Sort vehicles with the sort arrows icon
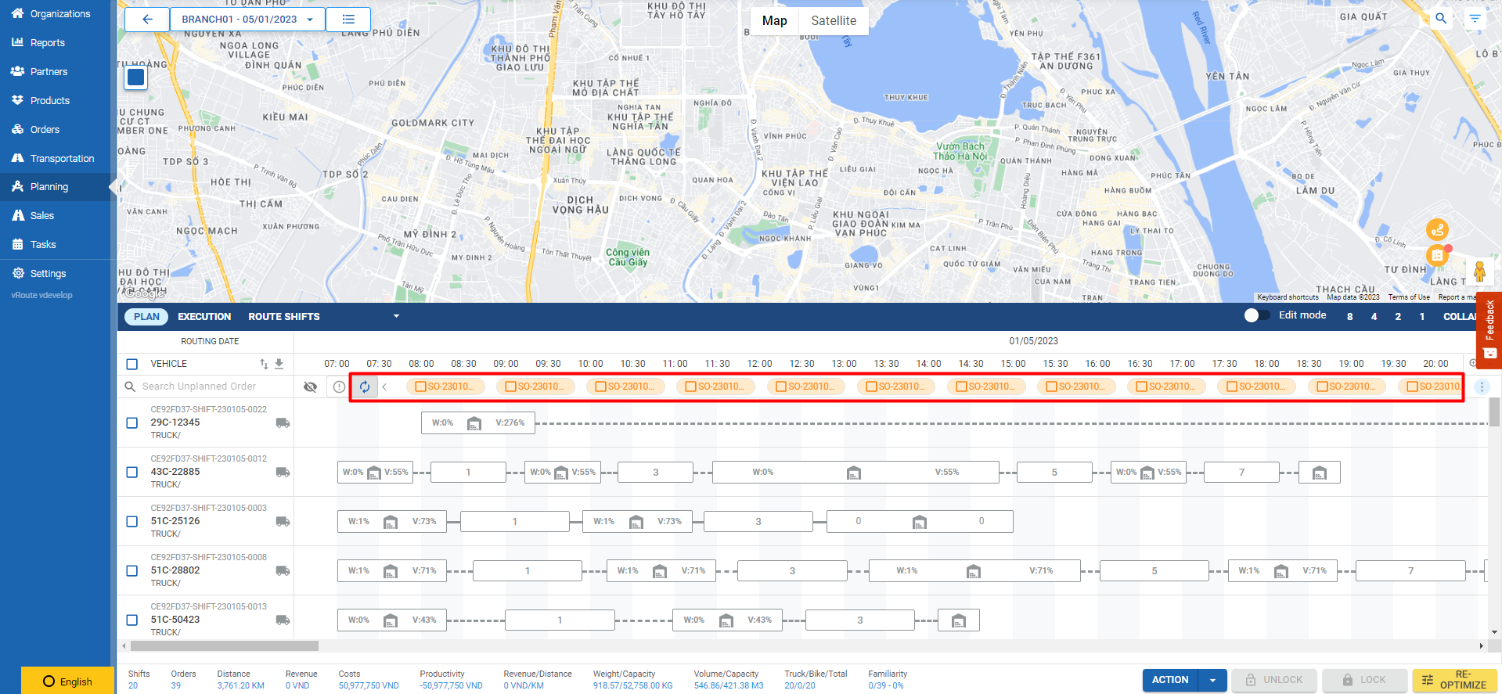The height and width of the screenshot is (694, 1502). tap(264, 364)
